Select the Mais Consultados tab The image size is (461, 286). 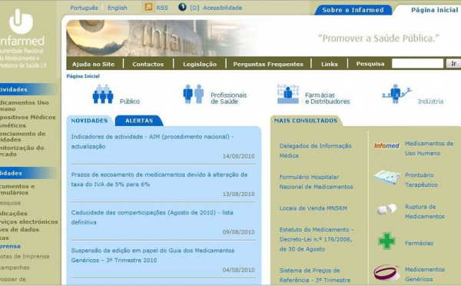click(x=306, y=121)
